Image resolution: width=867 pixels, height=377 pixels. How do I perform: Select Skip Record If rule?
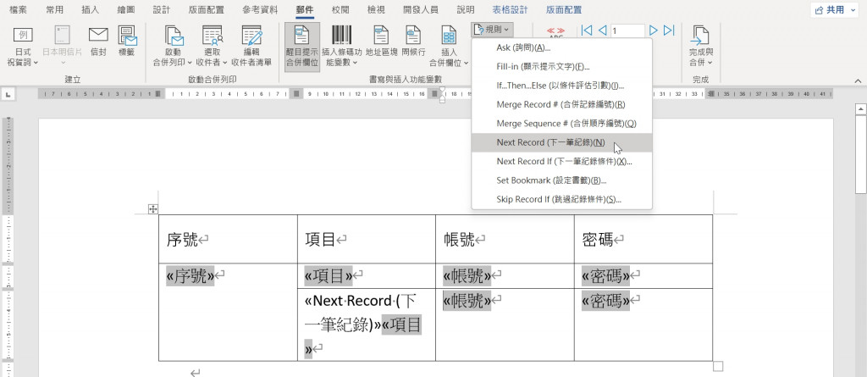[x=562, y=199]
